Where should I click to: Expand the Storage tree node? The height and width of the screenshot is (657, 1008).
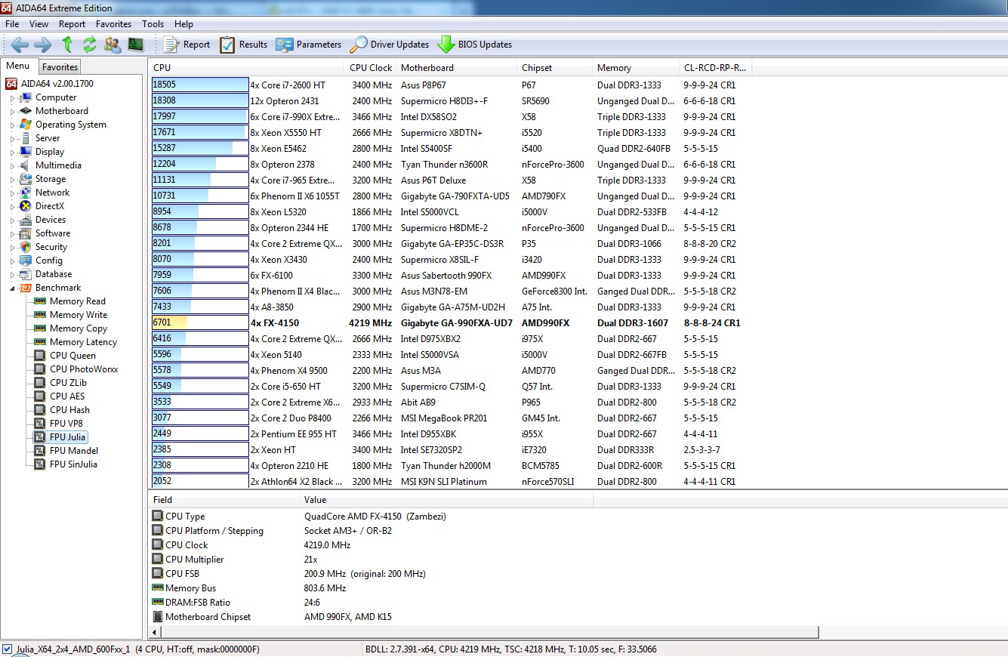coord(12,180)
